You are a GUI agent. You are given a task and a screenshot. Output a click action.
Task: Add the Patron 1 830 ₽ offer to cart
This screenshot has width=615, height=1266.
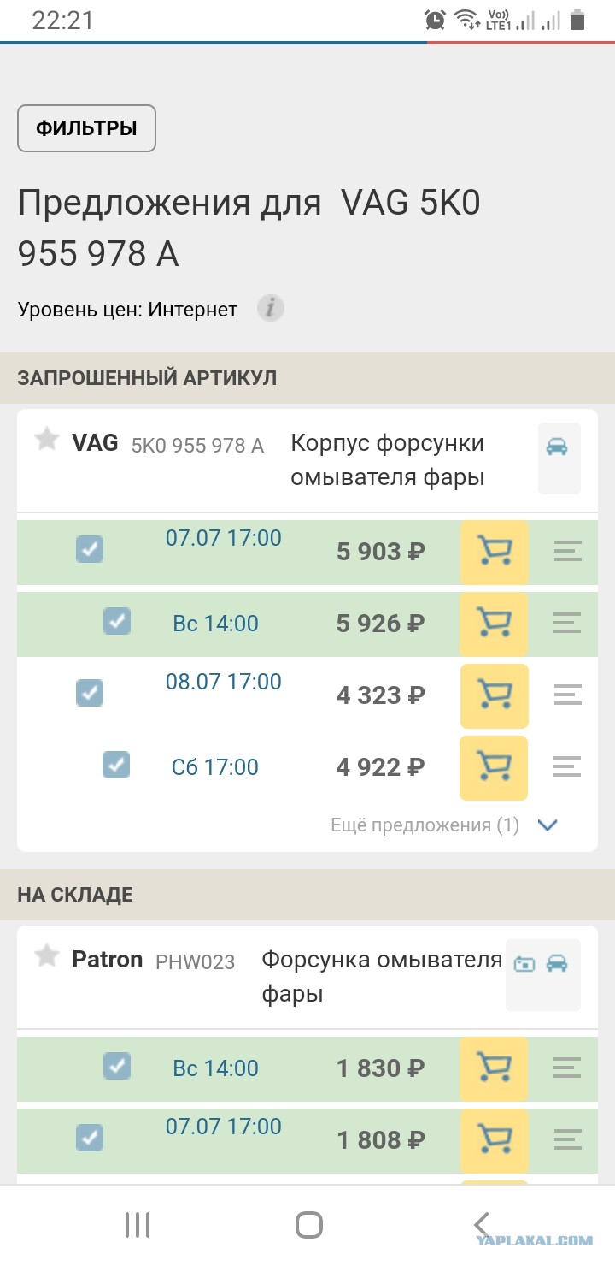(495, 1068)
